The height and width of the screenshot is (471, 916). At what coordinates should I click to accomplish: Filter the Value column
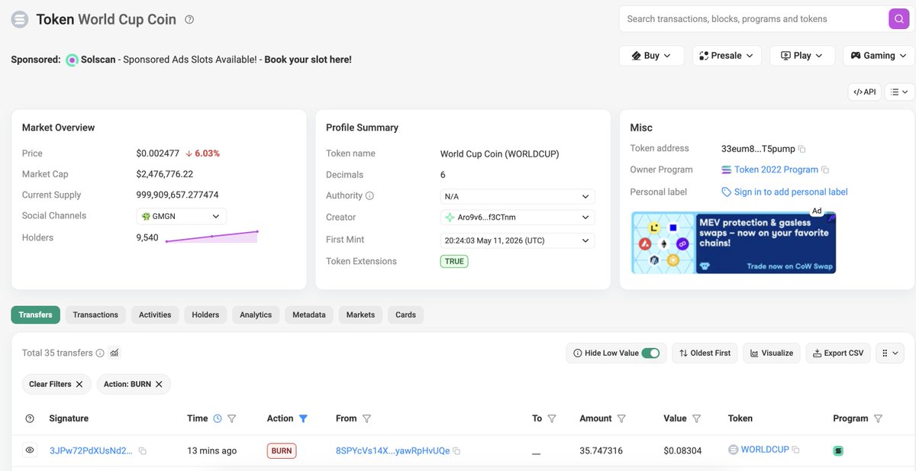coord(697,418)
